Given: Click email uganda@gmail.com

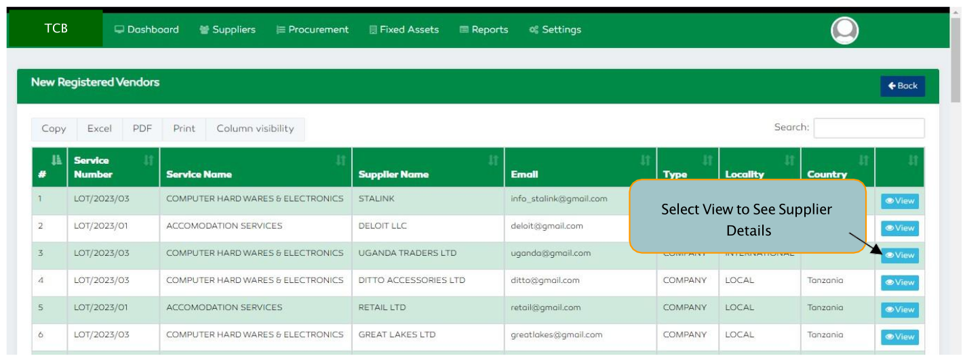Looking at the screenshot, I should (551, 253).
